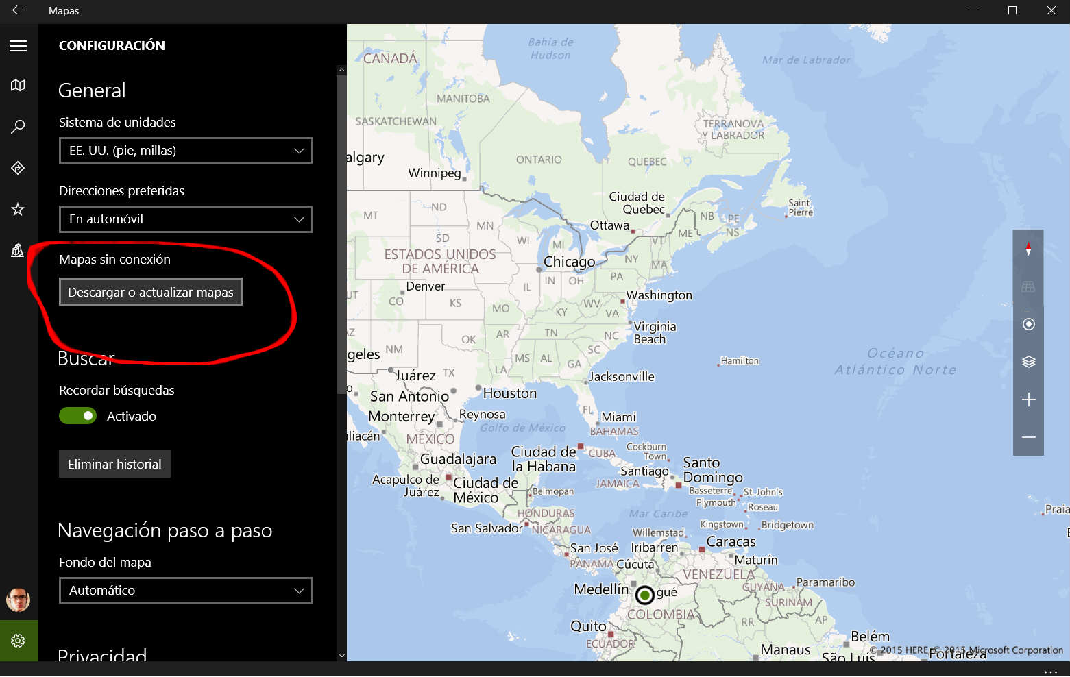Image resolution: width=1070 pixels, height=677 pixels.
Task: Click the Winnipeg label on the map
Action: pos(435,173)
